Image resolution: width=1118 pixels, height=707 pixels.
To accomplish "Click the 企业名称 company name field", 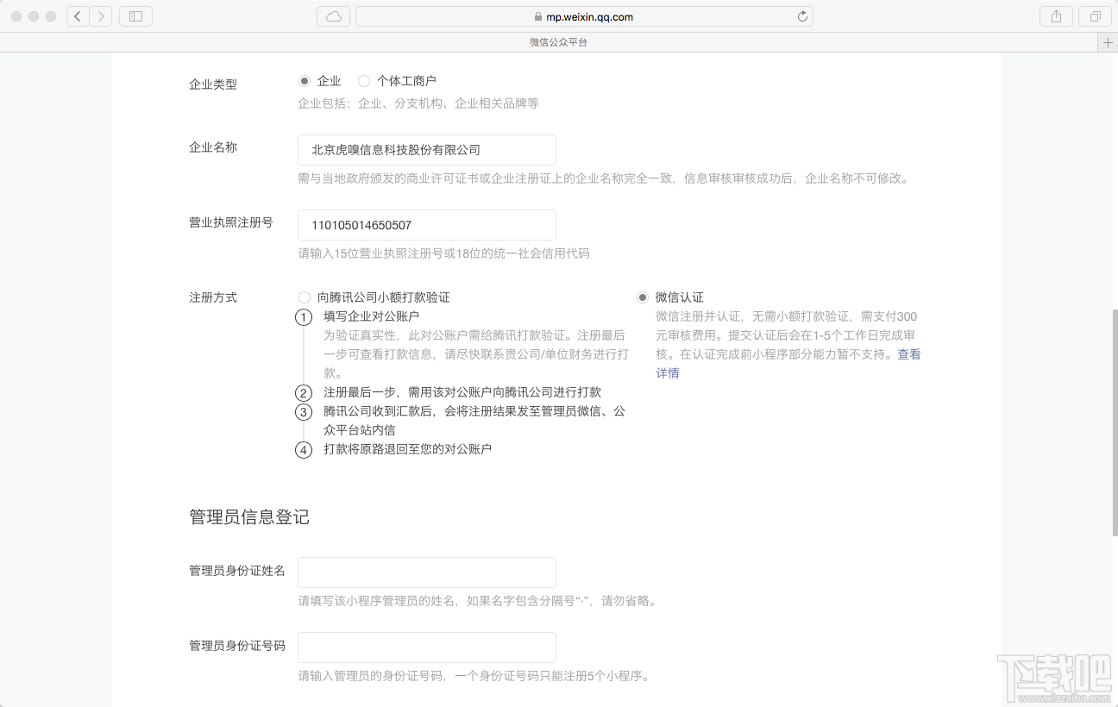I will 426,149.
